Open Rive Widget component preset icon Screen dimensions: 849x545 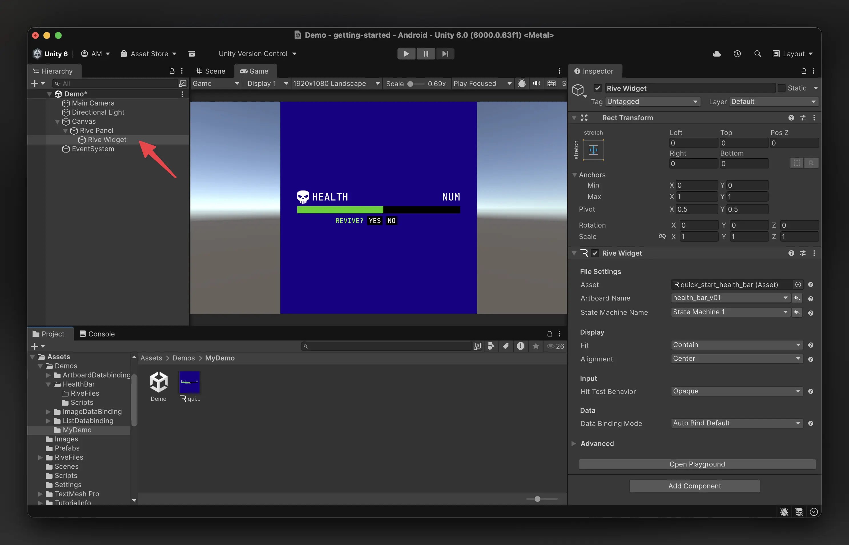click(x=803, y=253)
